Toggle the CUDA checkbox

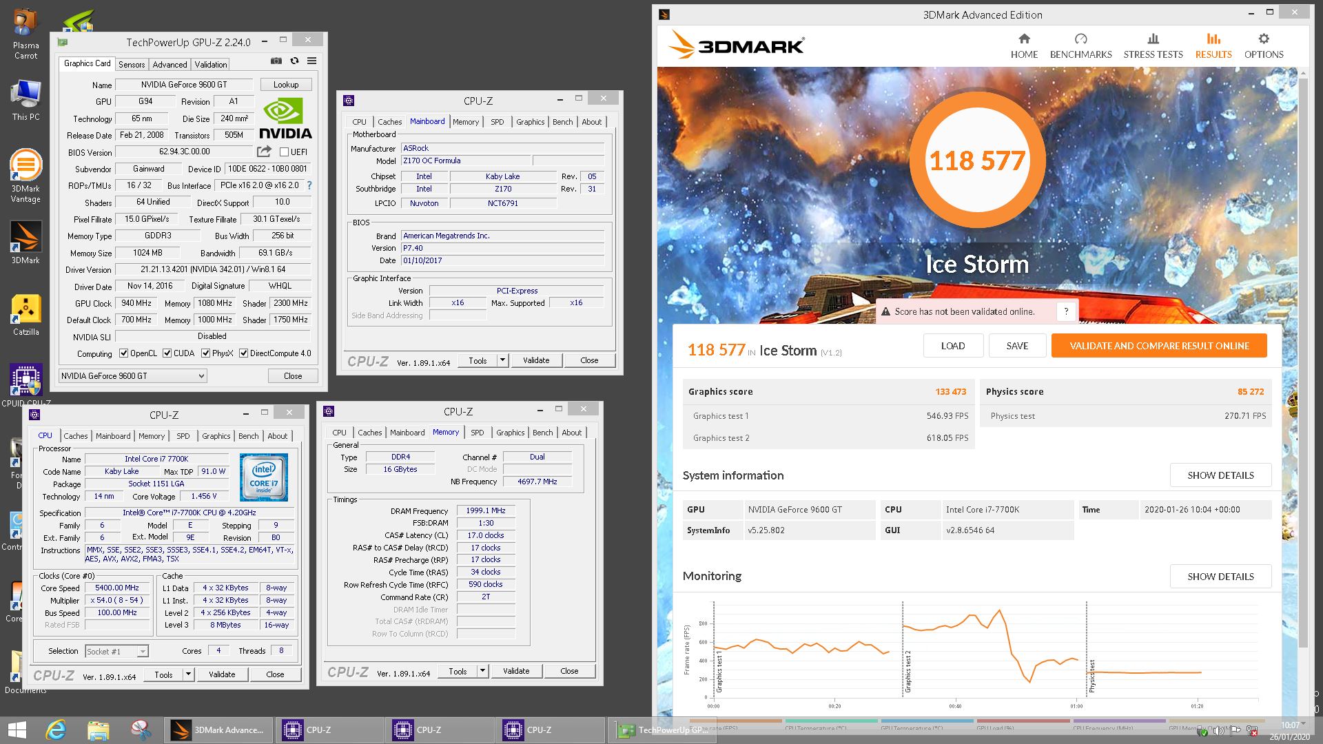167,353
